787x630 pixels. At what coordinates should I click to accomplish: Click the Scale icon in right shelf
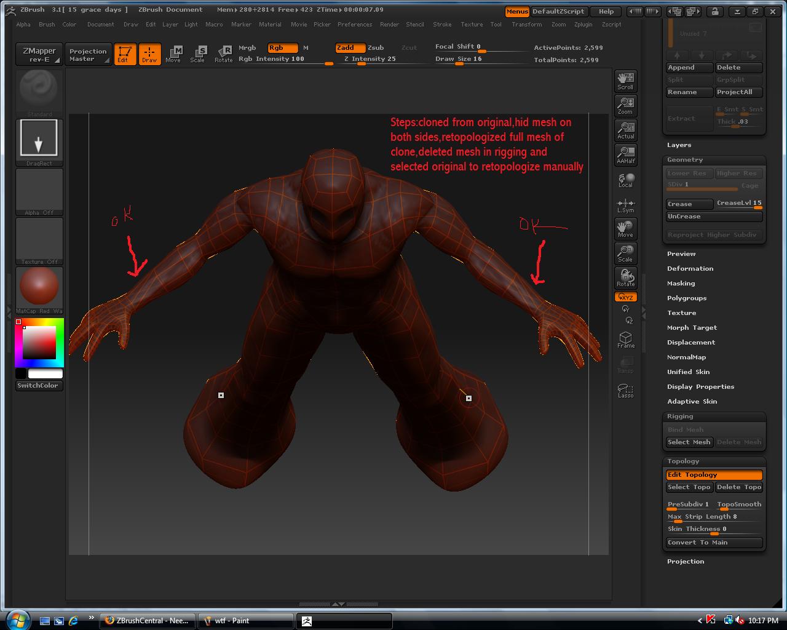(625, 253)
